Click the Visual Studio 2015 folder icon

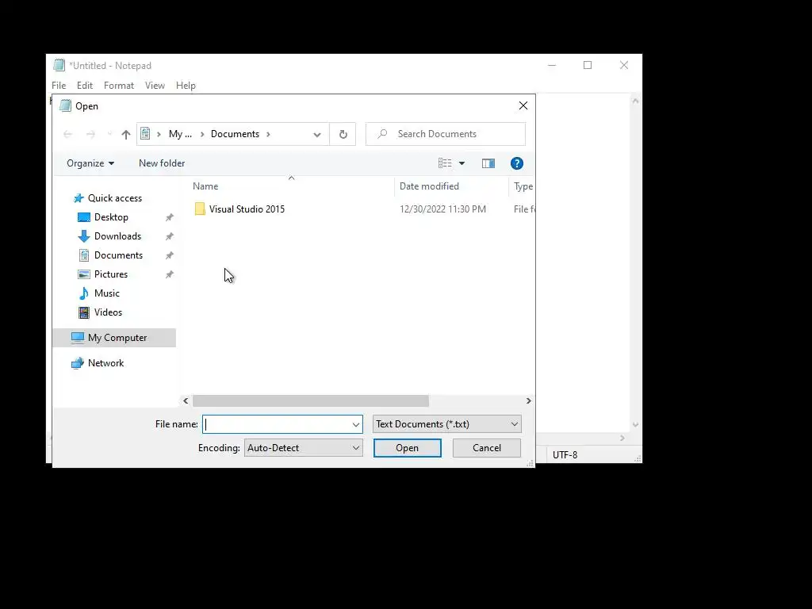tap(200, 209)
